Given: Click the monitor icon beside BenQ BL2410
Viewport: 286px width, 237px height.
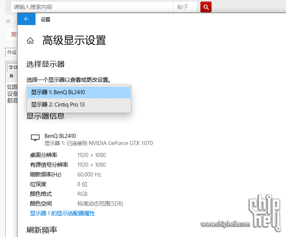Looking at the screenshot, I should pyautogui.click(x=35, y=138).
